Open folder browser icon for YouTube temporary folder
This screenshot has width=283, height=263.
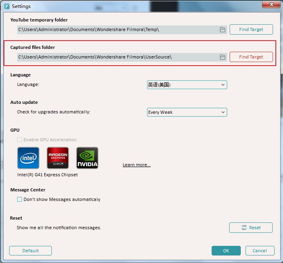point(222,29)
